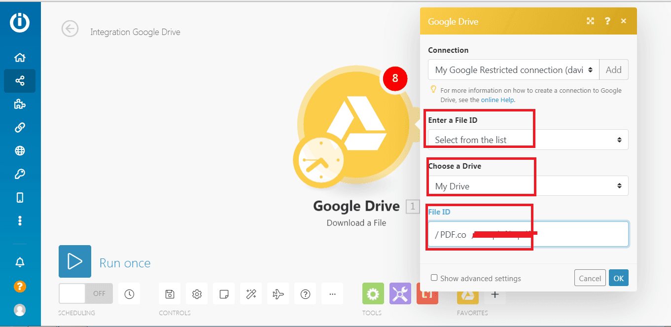Click Cancel in Google Drive dialog
Screen dimensions: 671x327
coord(590,278)
